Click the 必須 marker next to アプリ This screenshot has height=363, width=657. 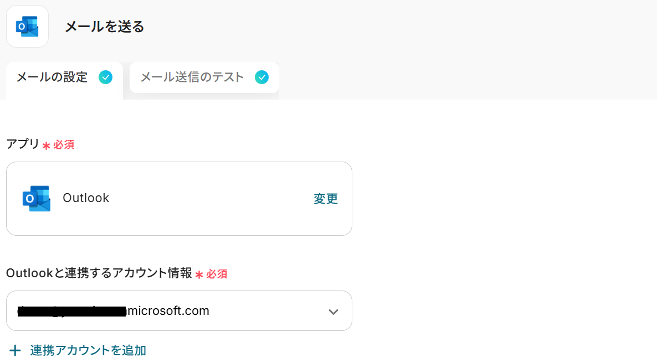coord(63,145)
